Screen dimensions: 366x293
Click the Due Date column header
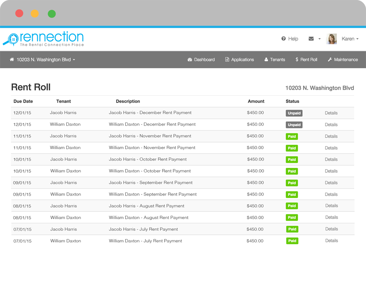pyautogui.click(x=23, y=102)
